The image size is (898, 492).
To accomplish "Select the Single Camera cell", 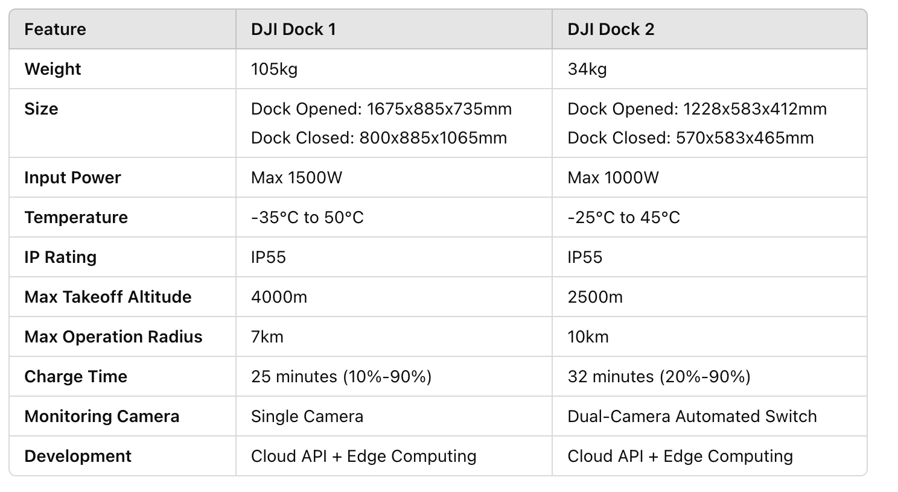I will click(x=307, y=417).
